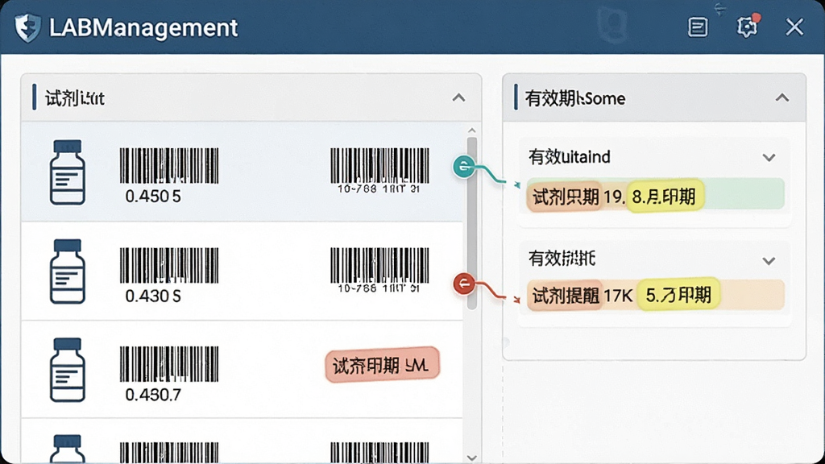This screenshot has width=825, height=464.
Task: Click barcode labeled 0.430.7
Action: coord(169,363)
